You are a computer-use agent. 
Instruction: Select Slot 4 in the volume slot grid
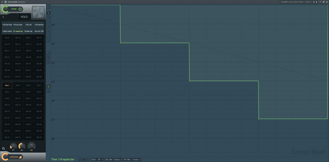(39, 85)
